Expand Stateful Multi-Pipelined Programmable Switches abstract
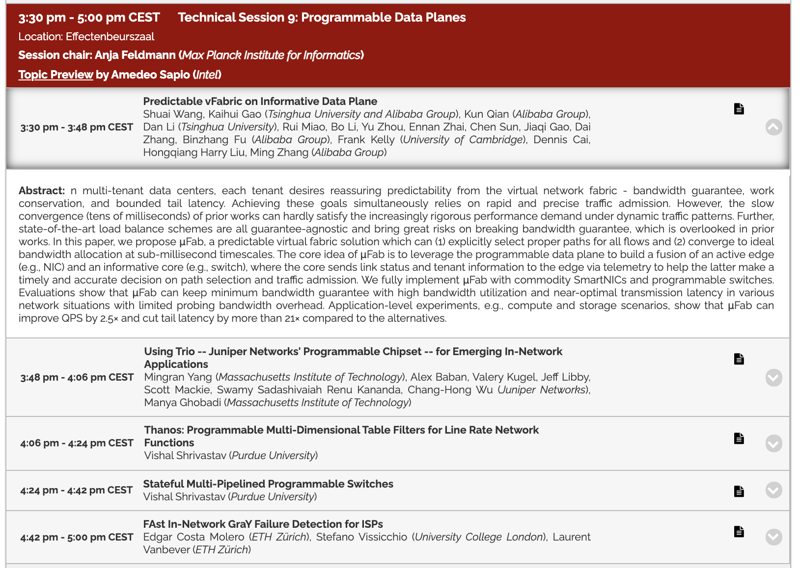Image resolution: width=800 pixels, height=568 pixels. [x=773, y=490]
